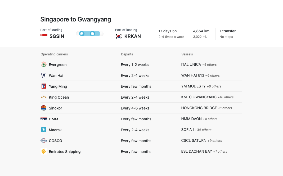Screen dimensions: 283x176
Task: Click the '17 days 5h' transit time
Action: 168,31
